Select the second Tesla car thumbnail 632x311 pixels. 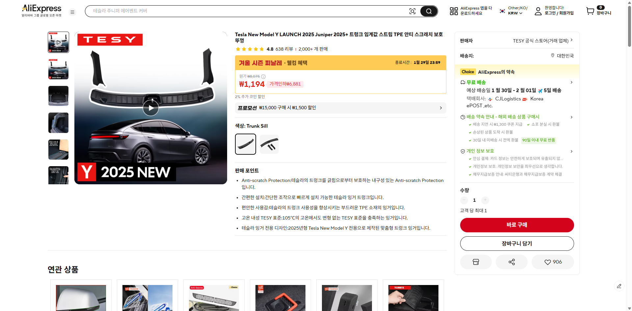pos(59,69)
